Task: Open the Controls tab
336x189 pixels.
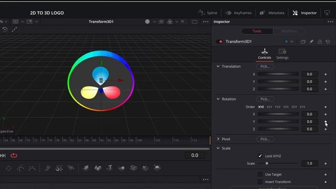Action: point(265,54)
